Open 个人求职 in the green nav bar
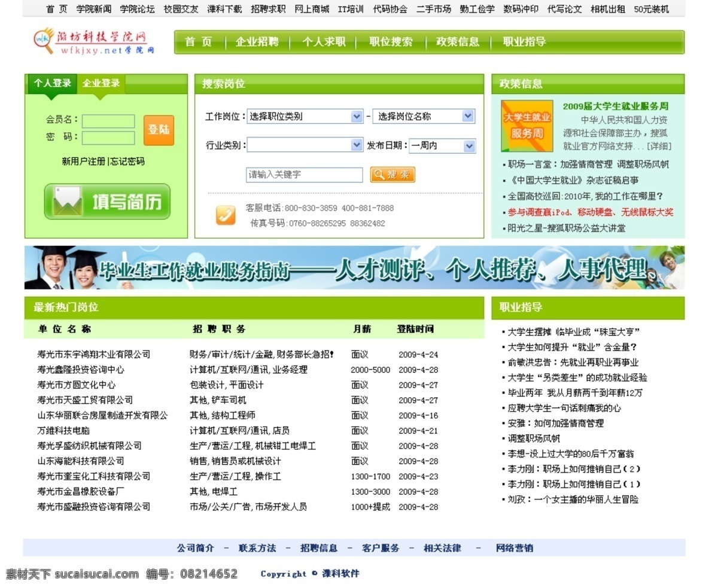 click(x=324, y=42)
